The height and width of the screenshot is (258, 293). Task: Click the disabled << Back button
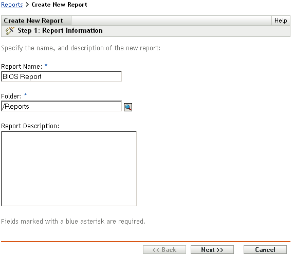pos(164,249)
